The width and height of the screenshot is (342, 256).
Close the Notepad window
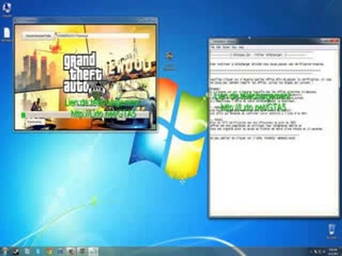pyautogui.click(x=335, y=41)
